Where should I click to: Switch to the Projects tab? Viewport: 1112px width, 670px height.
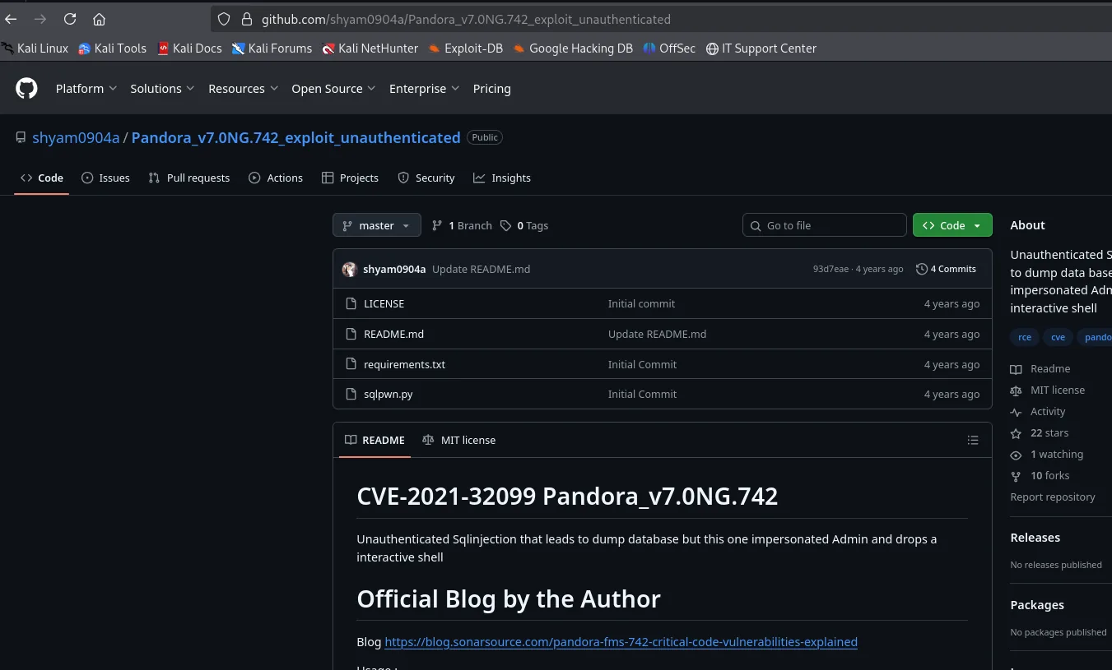coord(350,178)
